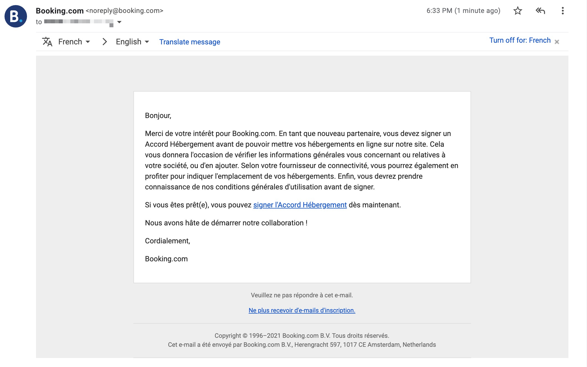Click Translate message
The height and width of the screenshot is (367, 587).
click(x=190, y=42)
